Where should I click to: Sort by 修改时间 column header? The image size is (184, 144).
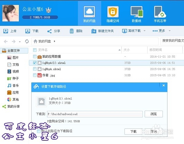155,50
